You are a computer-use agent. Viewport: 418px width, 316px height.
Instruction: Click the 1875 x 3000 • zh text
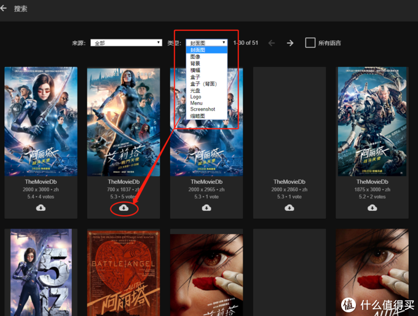(x=372, y=189)
